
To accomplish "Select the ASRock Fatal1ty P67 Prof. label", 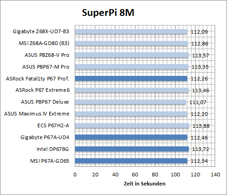I will tap(37, 79).
